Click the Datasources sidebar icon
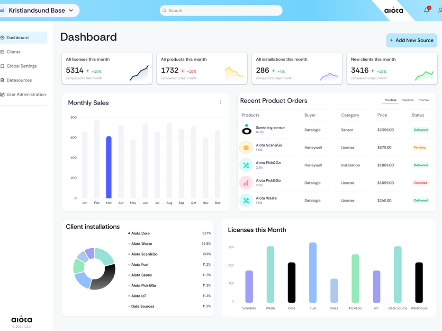The image size is (442, 331). (x=2, y=80)
